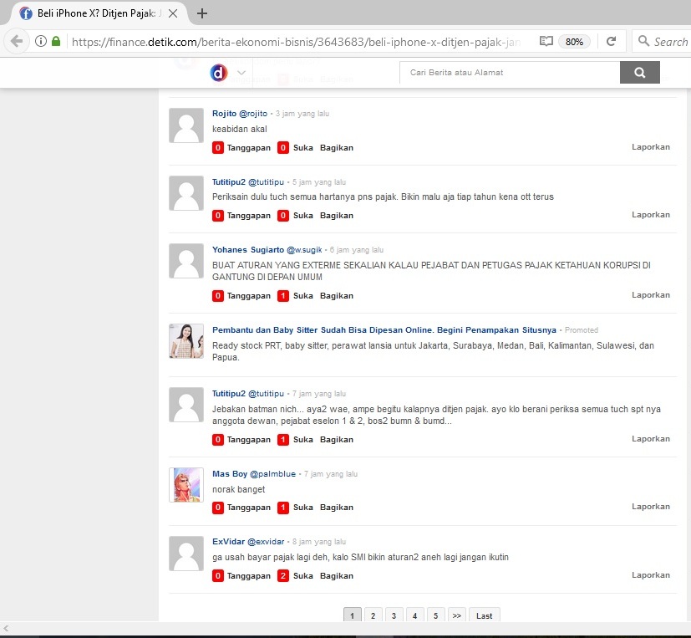Reload the page with refresh icon
This screenshot has height=638, width=691.
[612, 41]
